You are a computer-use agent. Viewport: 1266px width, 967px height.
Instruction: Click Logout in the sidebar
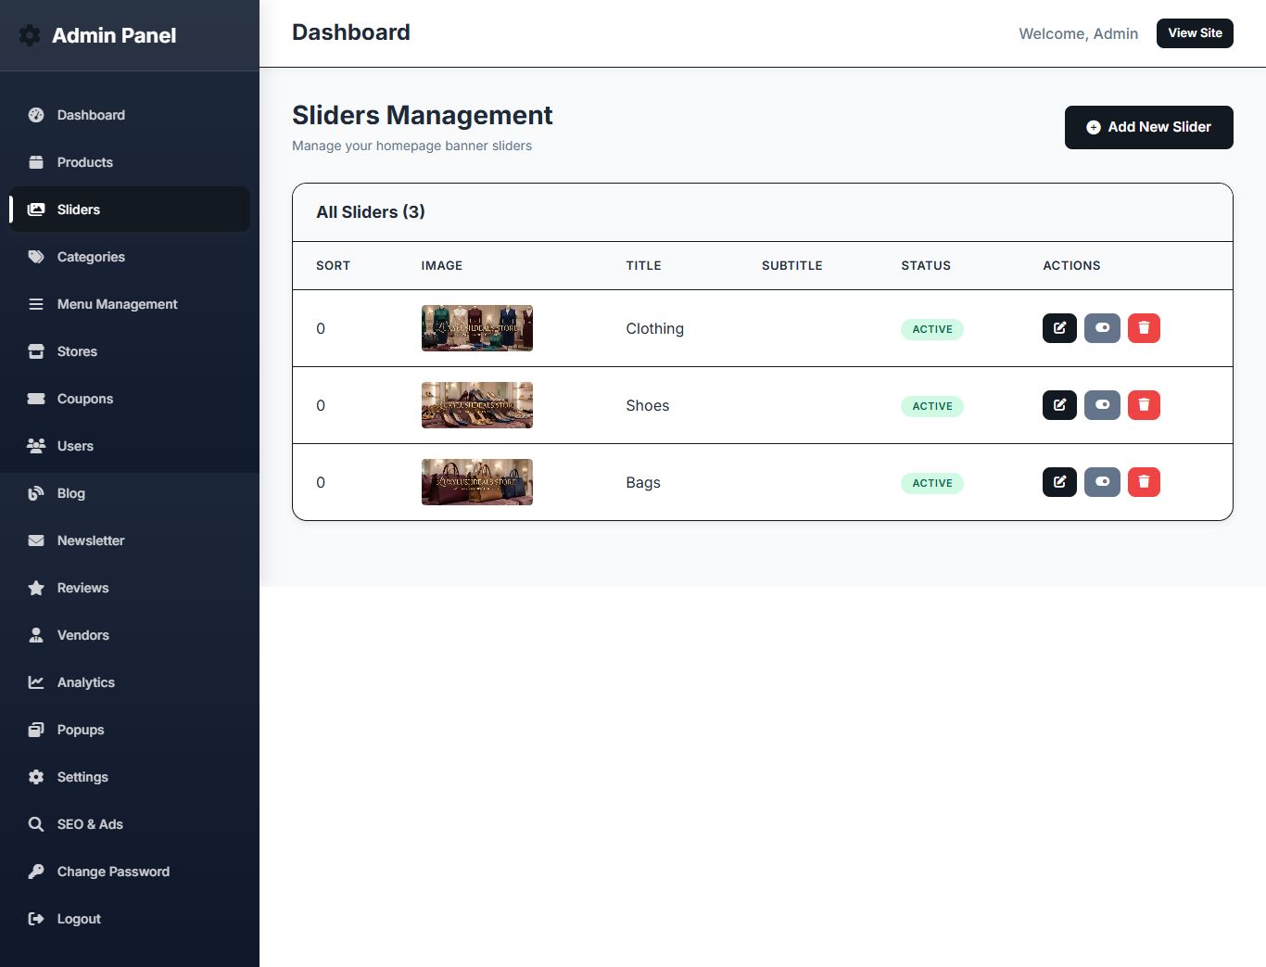(130, 919)
